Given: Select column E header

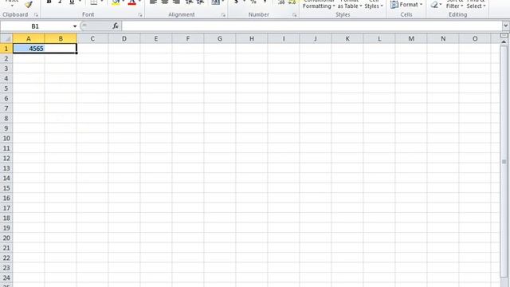Looking at the screenshot, I should click(156, 39).
